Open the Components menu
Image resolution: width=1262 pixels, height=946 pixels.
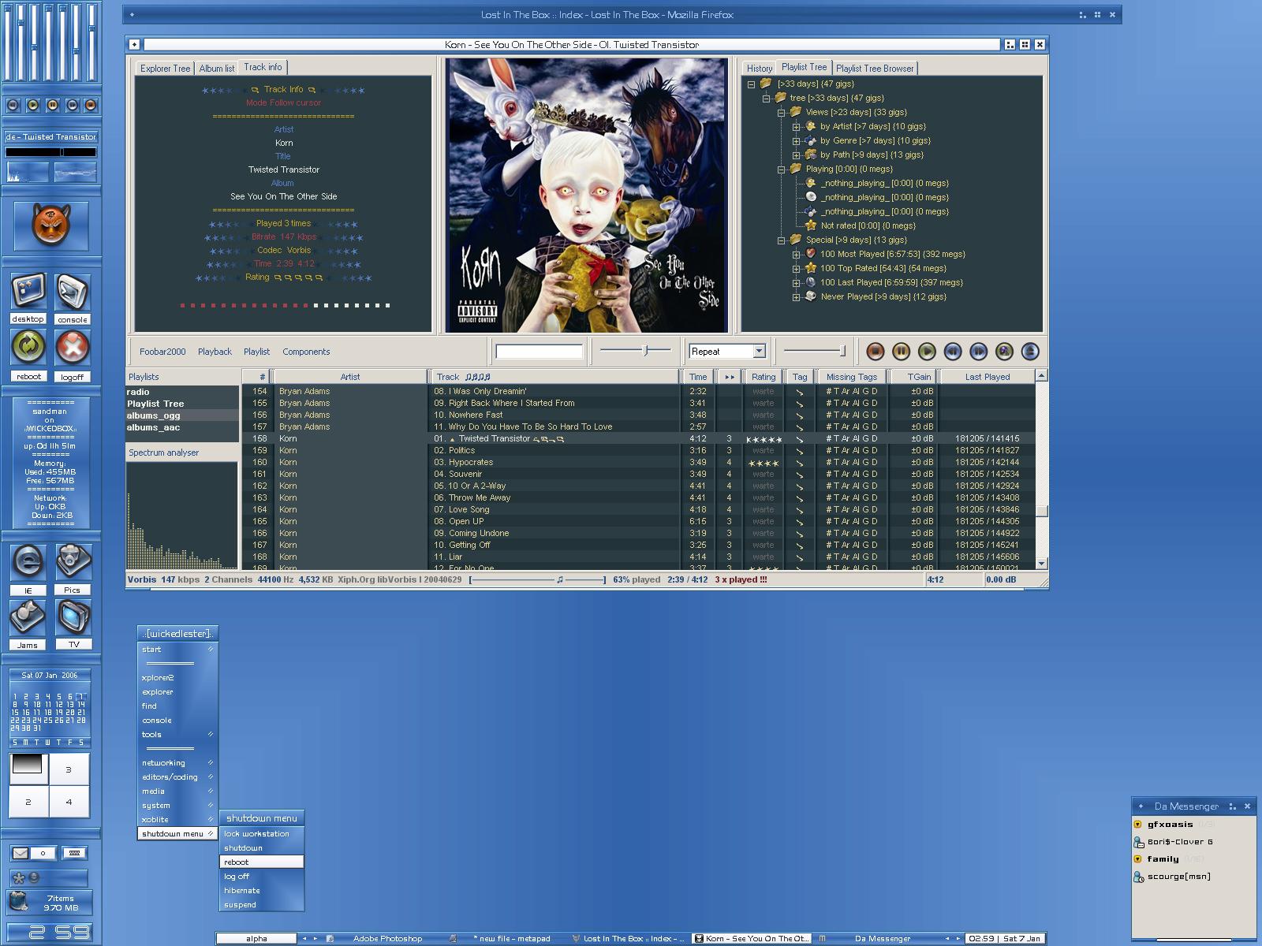pyautogui.click(x=306, y=352)
